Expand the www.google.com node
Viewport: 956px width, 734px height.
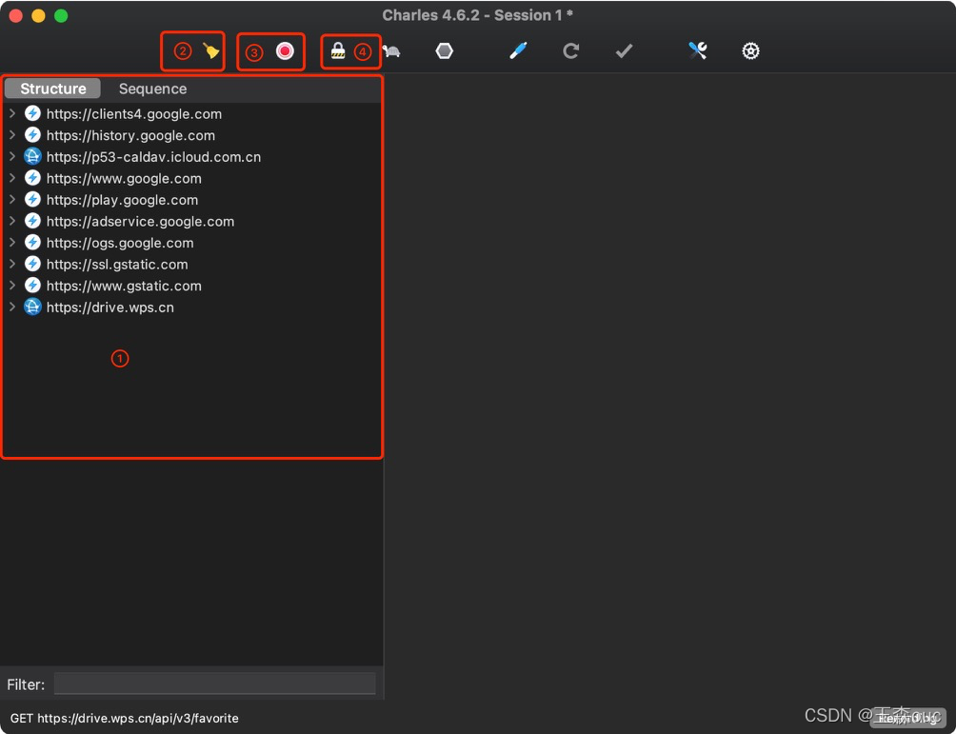tap(12, 178)
